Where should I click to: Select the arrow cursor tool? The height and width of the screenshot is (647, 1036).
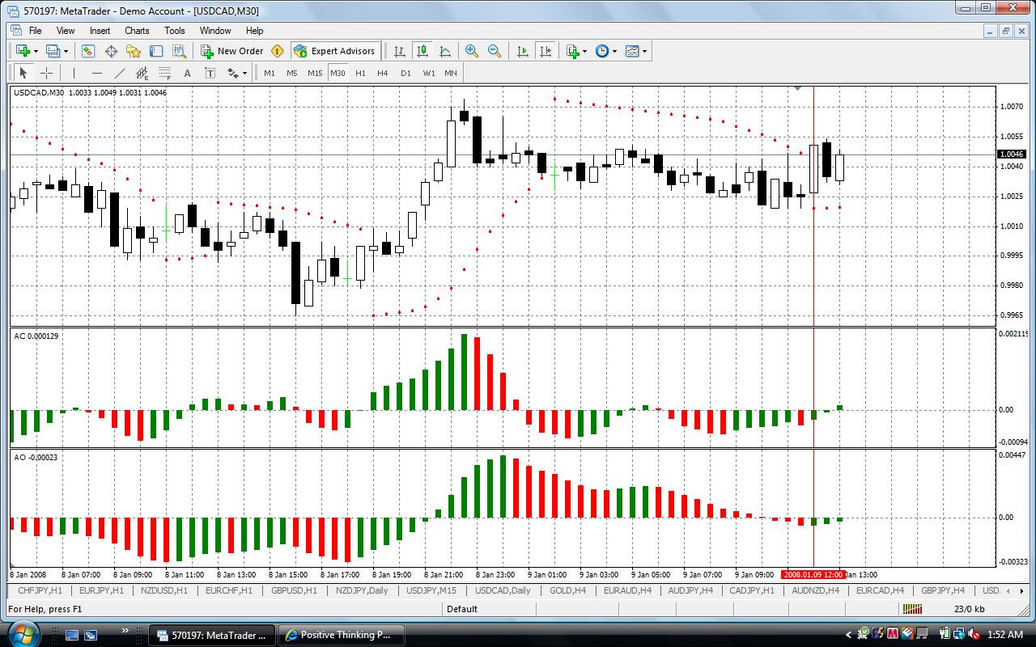click(x=23, y=73)
